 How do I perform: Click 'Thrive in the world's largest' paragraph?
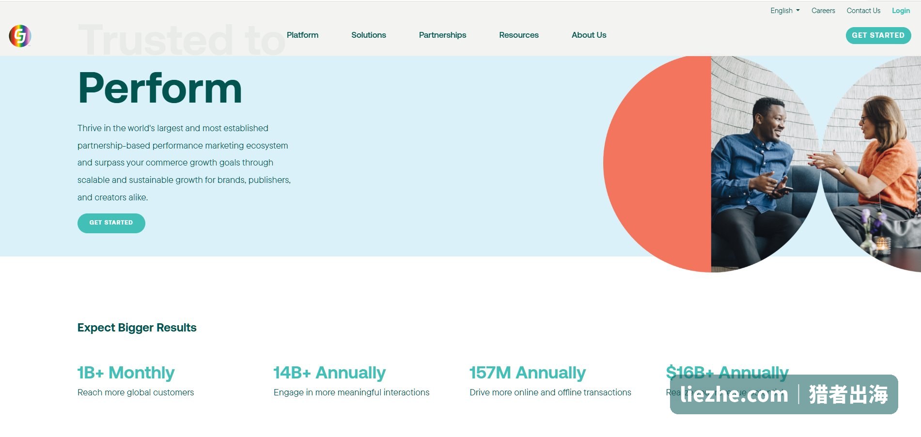pos(184,163)
